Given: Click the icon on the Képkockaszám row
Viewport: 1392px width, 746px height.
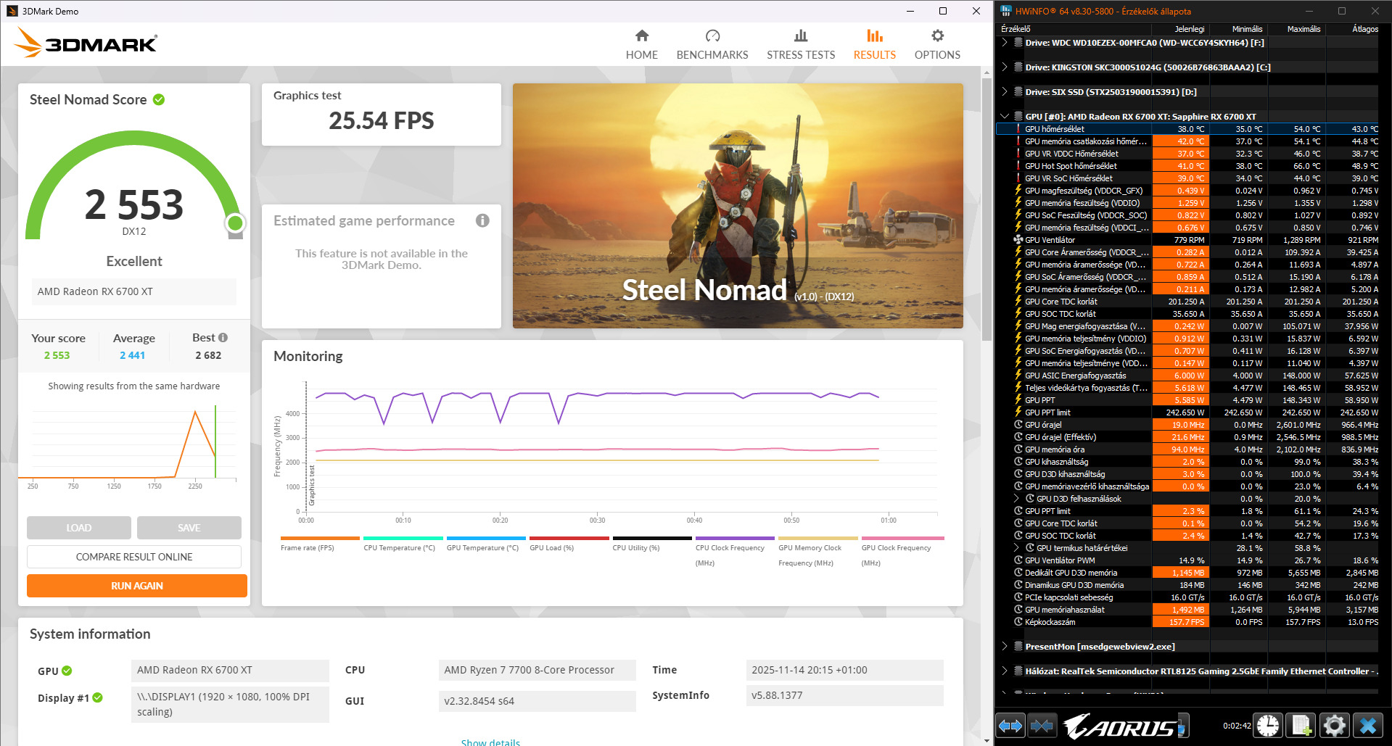Looking at the screenshot, I should (1018, 622).
